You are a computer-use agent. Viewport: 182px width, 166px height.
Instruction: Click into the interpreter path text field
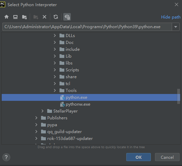point(87,27)
